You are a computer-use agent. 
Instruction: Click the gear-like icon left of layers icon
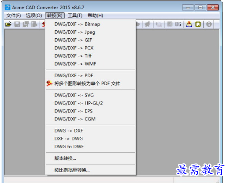tap(147, 24)
